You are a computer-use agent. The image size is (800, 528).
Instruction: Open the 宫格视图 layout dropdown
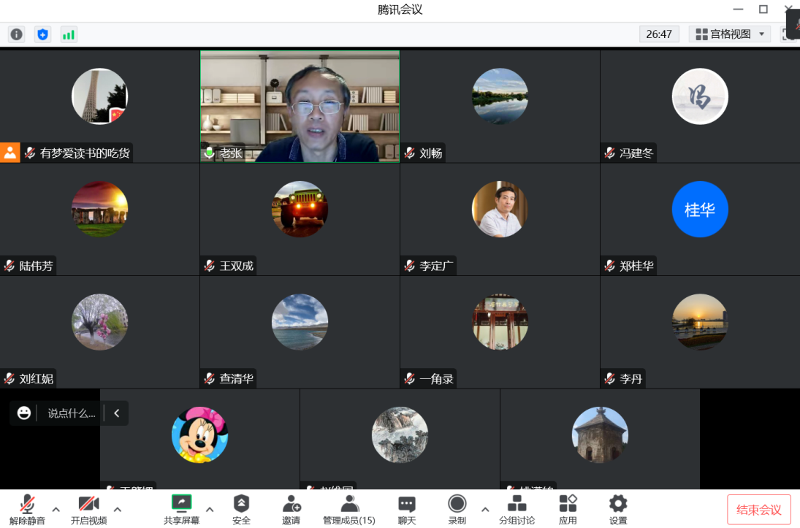[x=729, y=34]
